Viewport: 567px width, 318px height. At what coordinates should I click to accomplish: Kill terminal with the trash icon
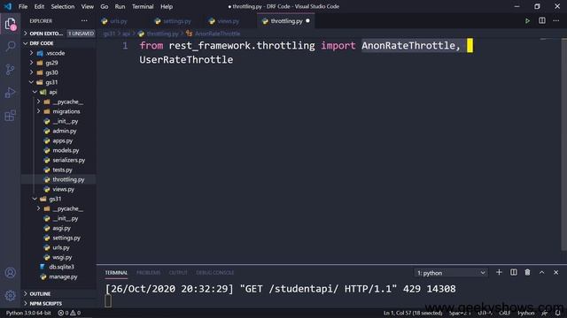tap(528, 273)
